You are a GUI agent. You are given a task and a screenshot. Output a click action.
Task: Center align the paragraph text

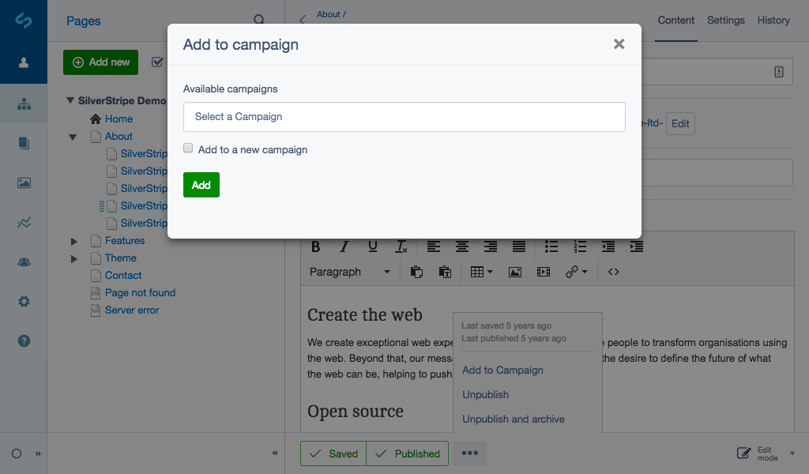click(x=461, y=246)
